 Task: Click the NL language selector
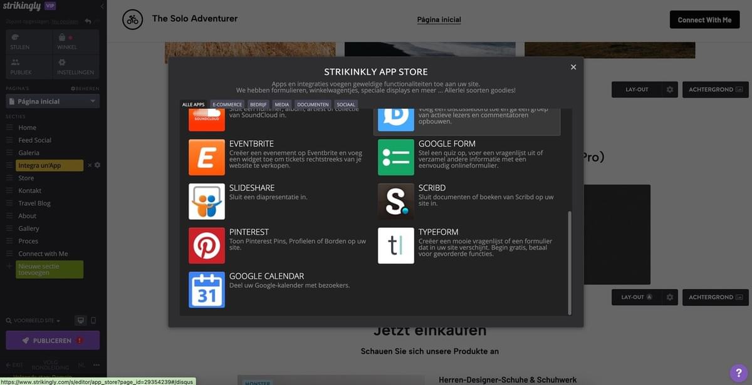81,364
